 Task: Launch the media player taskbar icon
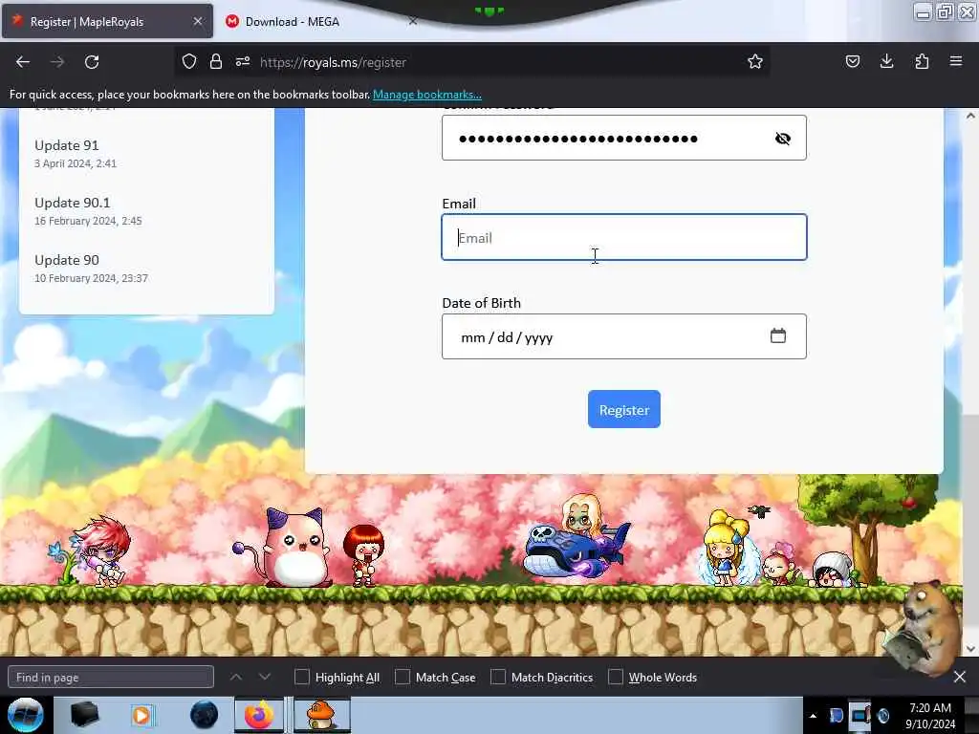coord(141,715)
